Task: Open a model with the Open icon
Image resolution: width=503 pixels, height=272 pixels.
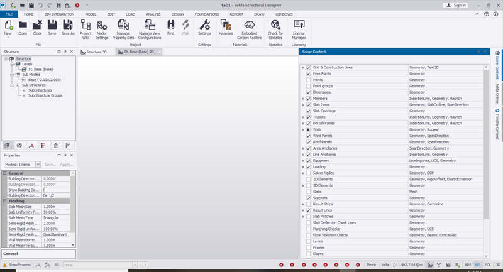Action: pyautogui.click(x=23, y=28)
